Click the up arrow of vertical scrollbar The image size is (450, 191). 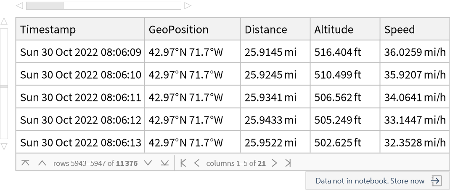pyautogui.click(x=4, y=21)
